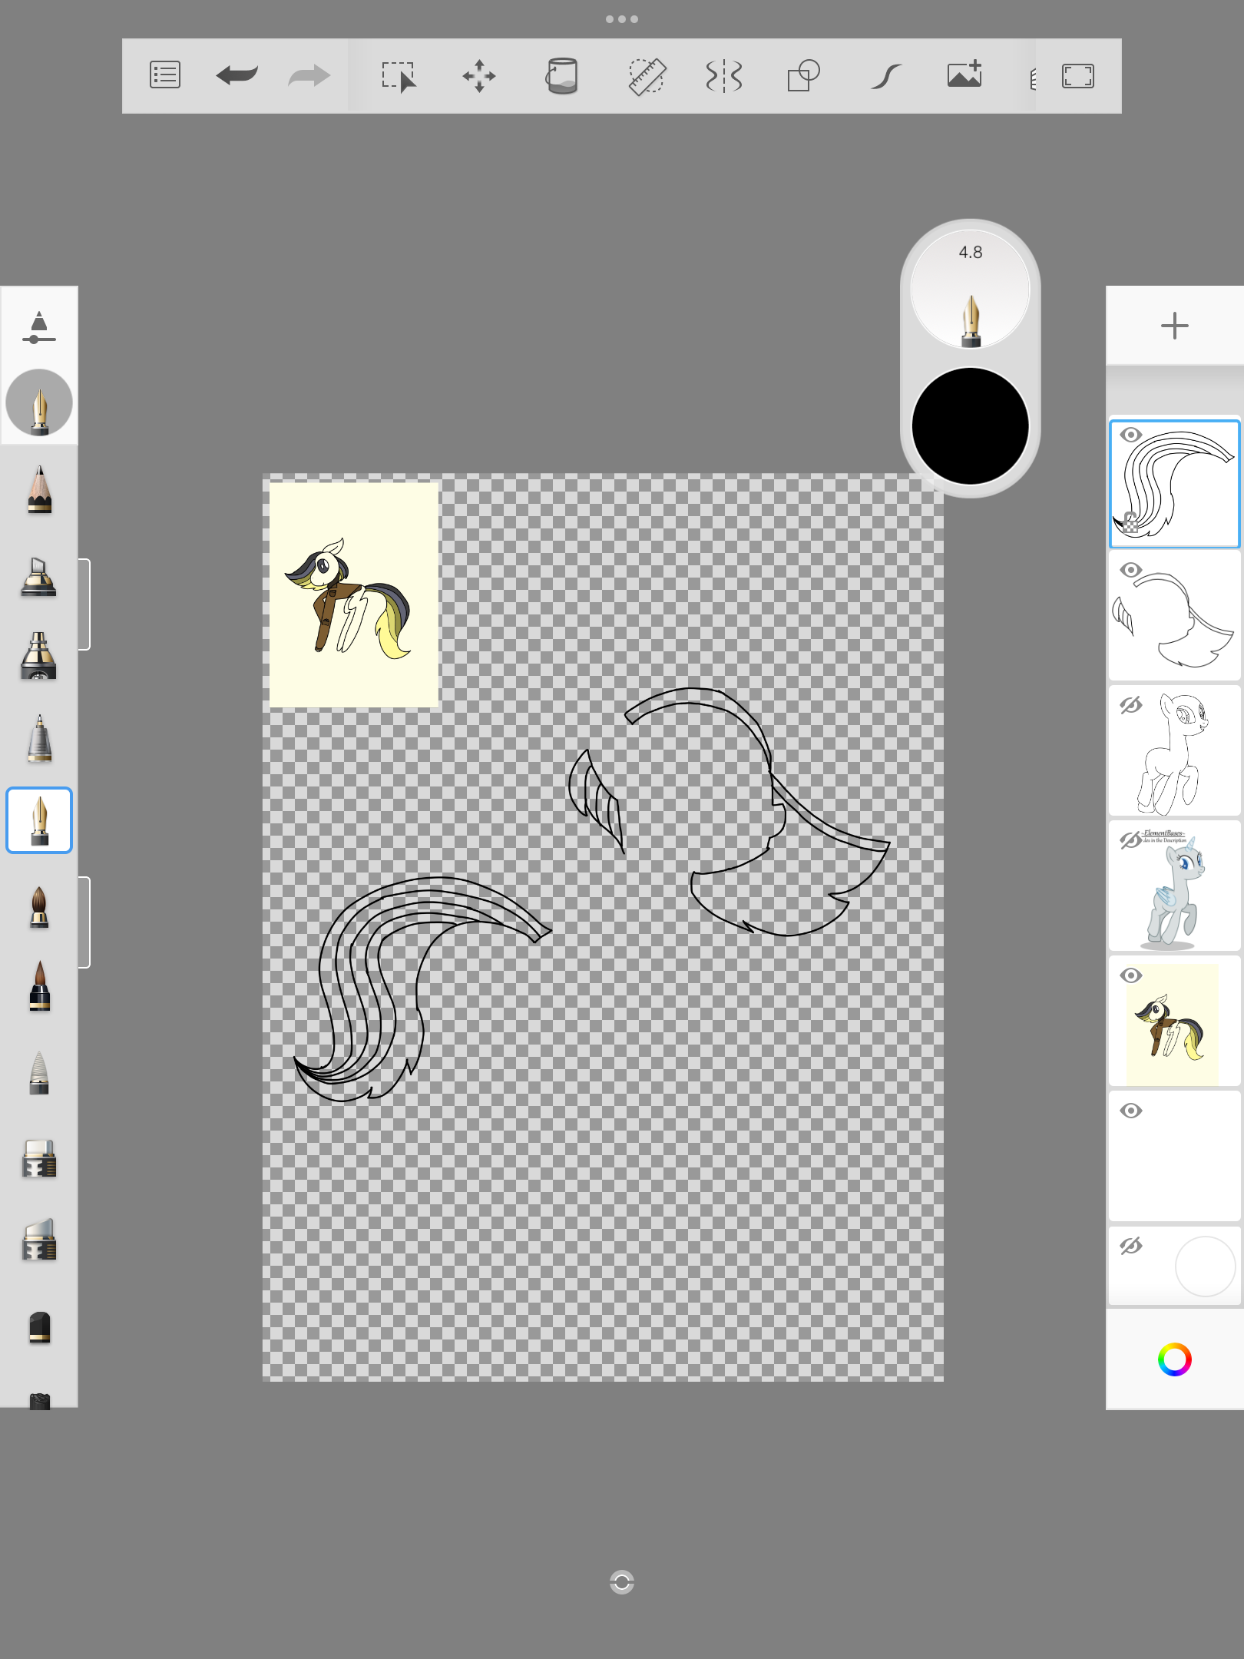The width and height of the screenshot is (1244, 1659).
Task: Select the soft eraser
Action: pyautogui.click(x=39, y=1240)
